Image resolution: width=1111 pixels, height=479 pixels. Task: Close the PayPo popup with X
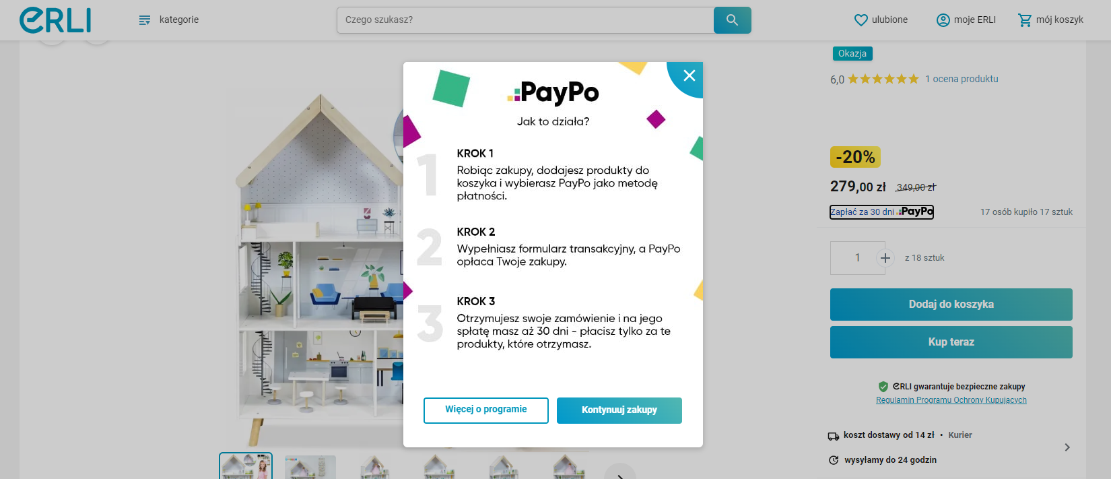point(689,75)
